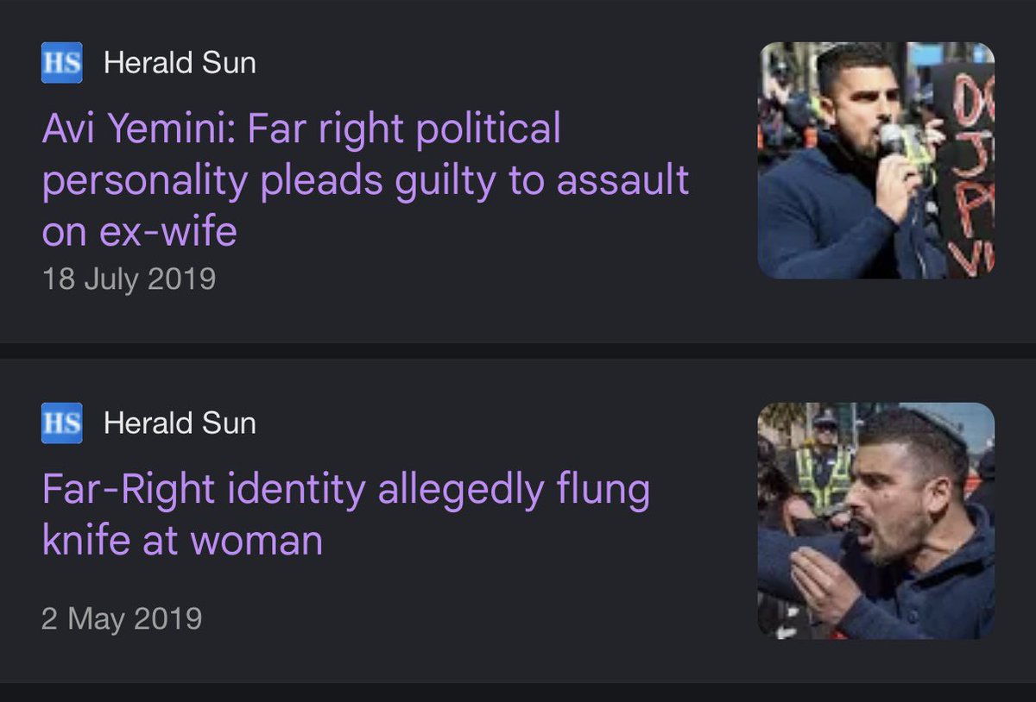This screenshot has width=1036, height=702.
Task: Click the dark divider between the two articles
Action: click(518, 351)
